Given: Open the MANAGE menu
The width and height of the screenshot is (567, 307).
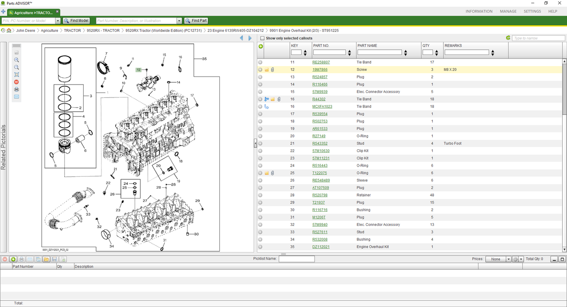Looking at the screenshot, I should (x=508, y=12).
